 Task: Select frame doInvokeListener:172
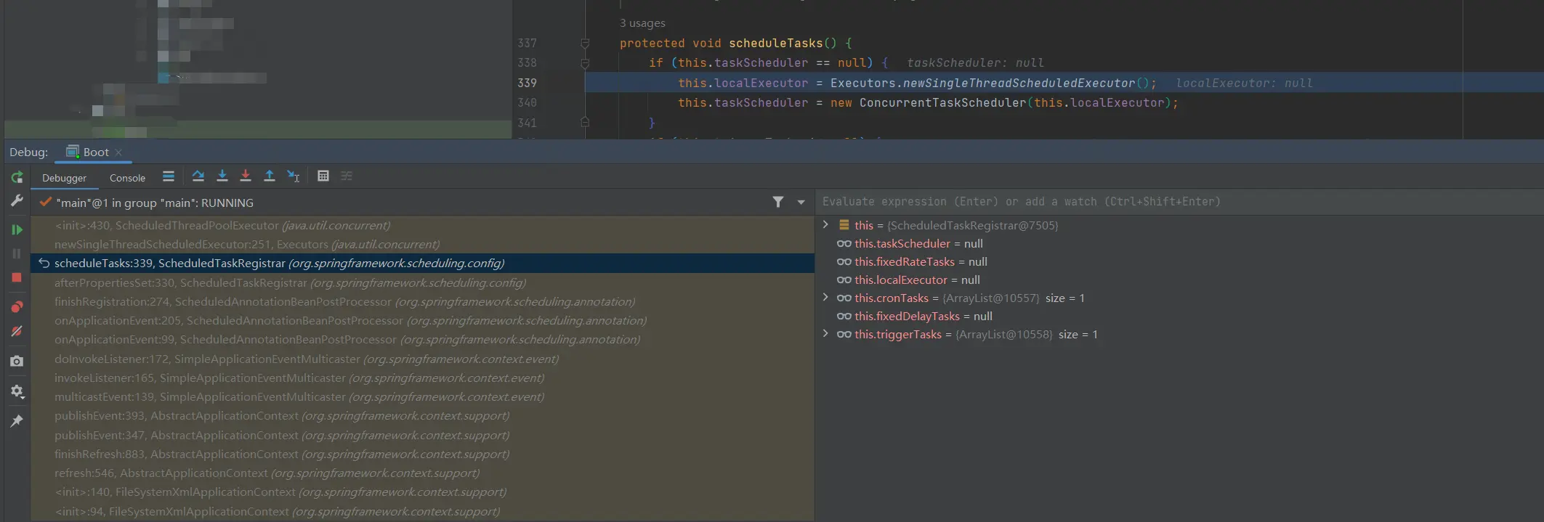(x=422, y=359)
